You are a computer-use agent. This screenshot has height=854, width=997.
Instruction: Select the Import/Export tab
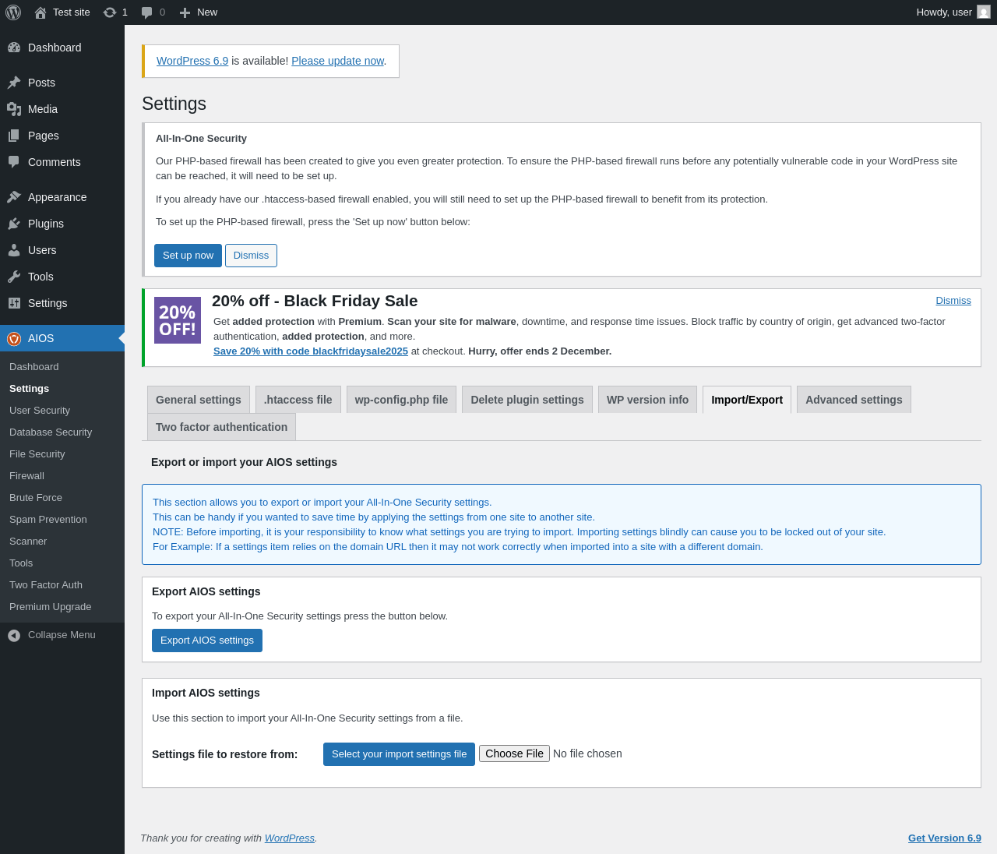[747, 400]
